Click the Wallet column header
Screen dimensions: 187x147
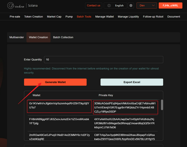tap(36, 95)
